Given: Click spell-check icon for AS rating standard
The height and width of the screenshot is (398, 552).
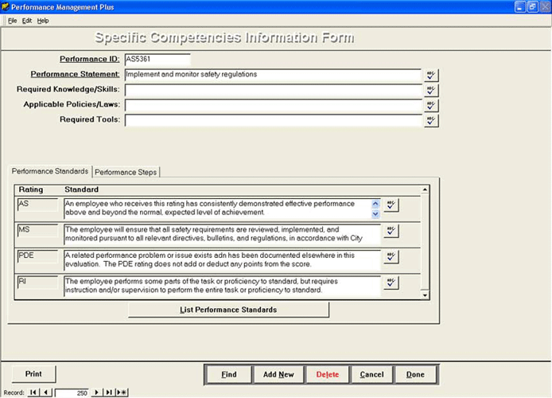Looking at the screenshot, I should 391,205.
